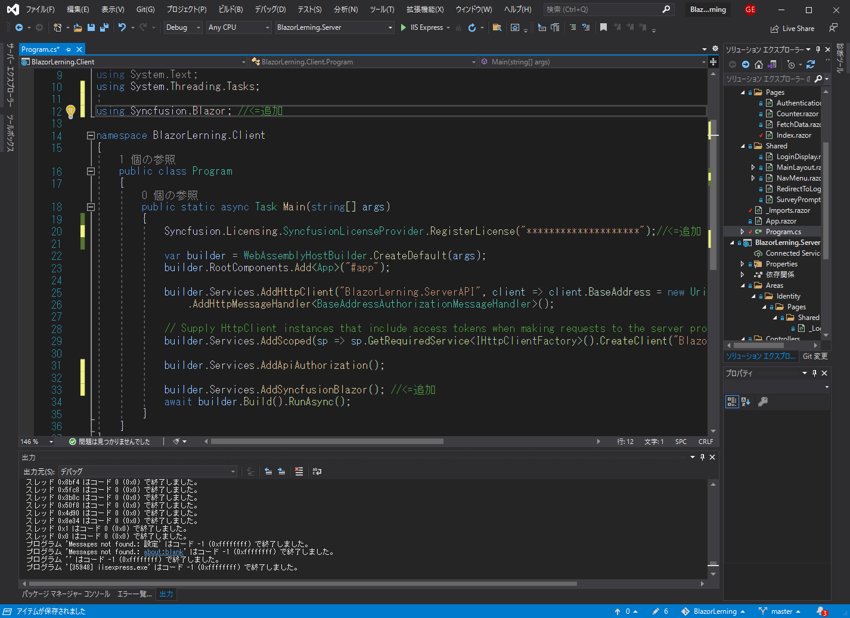Close the Program.cs tab
850x618 pixels.
pos(79,49)
